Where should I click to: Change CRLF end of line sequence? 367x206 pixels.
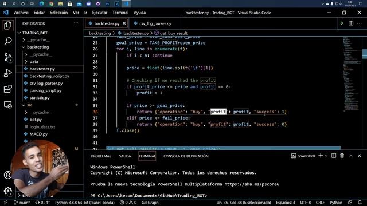coord(320,203)
